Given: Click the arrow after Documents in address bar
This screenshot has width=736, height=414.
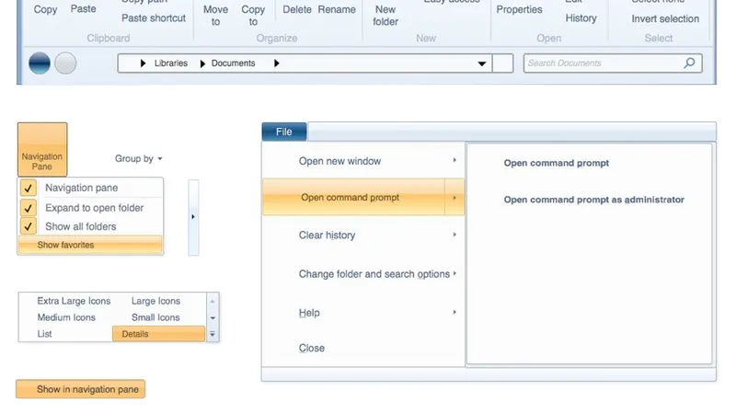Looking at the screenshot, I should click(x=277, y=63).
